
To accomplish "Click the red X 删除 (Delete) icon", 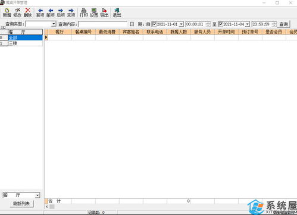I will pos(27,12).
